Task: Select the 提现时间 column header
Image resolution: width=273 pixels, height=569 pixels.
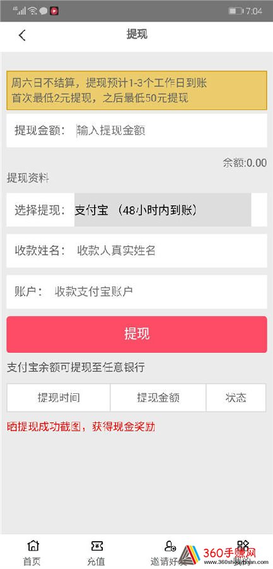Action: pyautogui.click(x=58, y=398)
